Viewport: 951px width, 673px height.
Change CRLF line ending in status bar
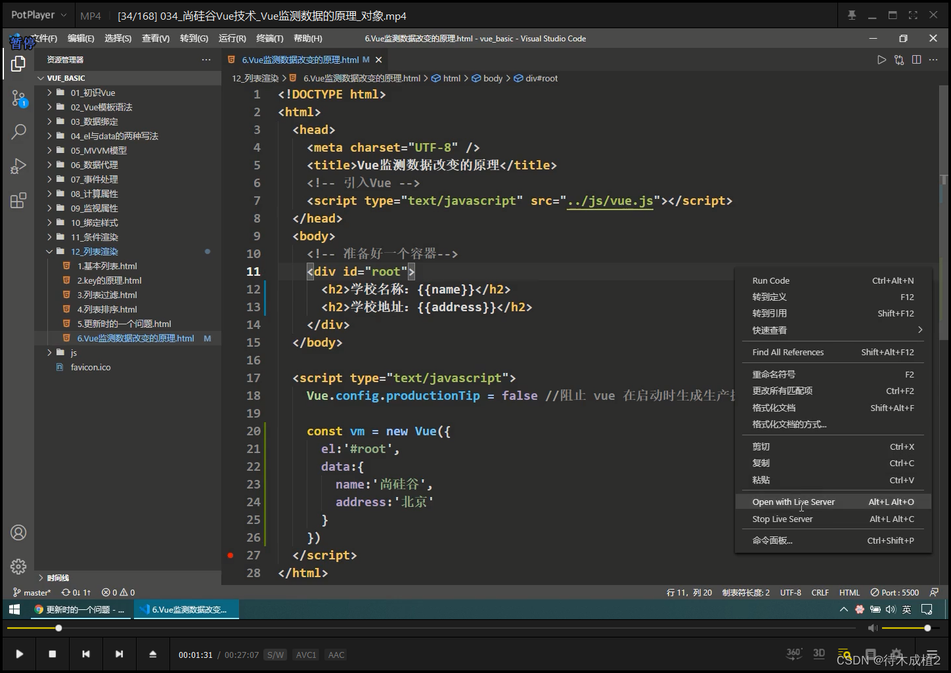pos(820,592)
